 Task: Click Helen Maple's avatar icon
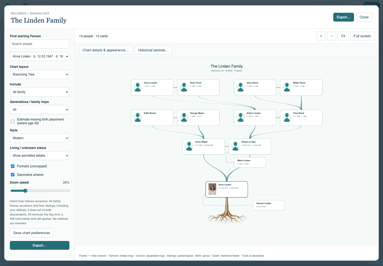(189, 146)
